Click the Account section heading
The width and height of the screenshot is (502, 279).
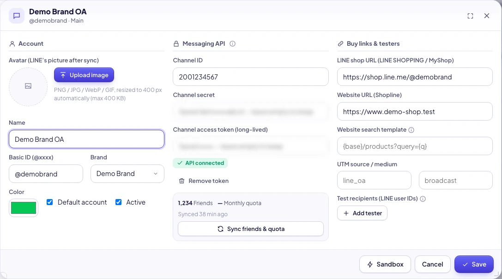[x=31, y=43]
